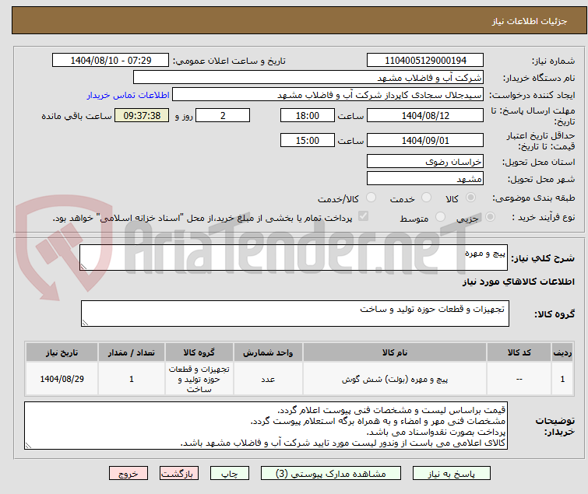Select the متوسط purchase type radio

440,217
